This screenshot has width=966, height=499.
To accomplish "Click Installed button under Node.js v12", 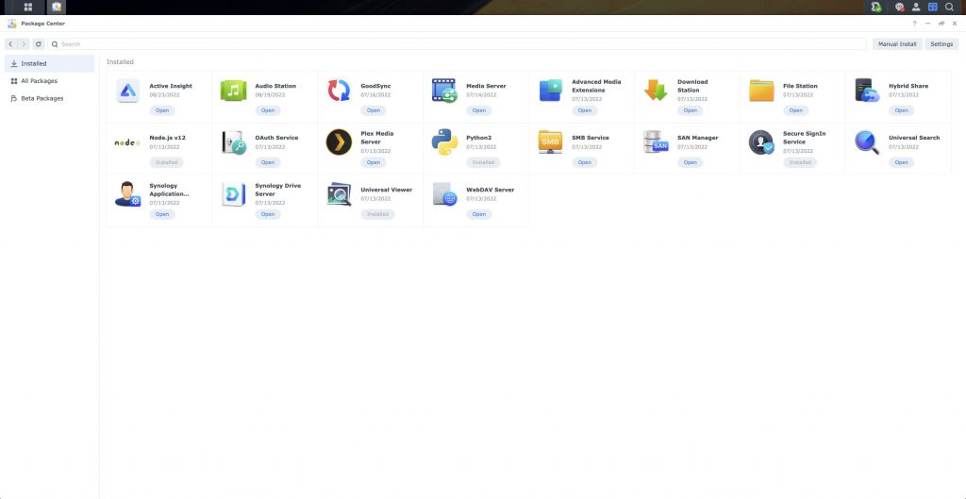I will [x=166, y=162].
